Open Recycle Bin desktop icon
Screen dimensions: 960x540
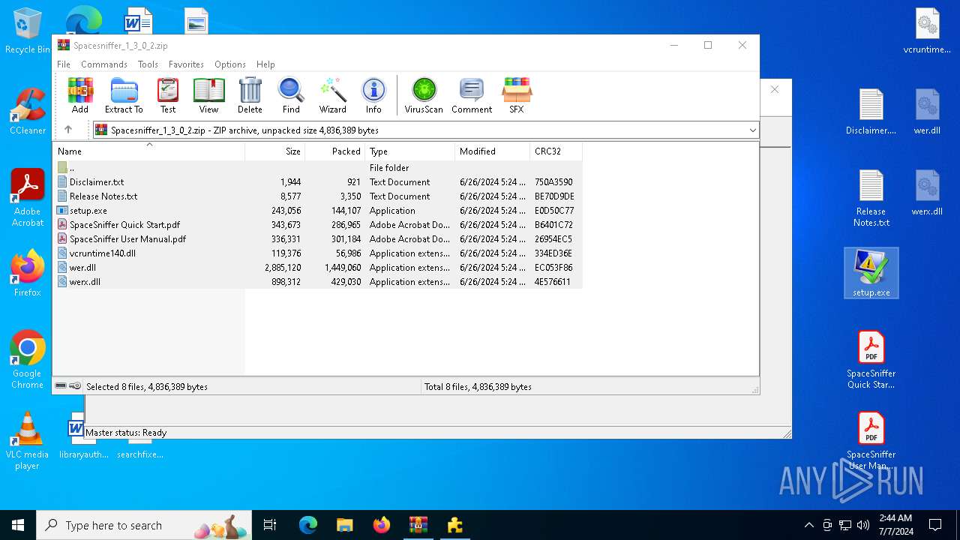[x=27, y=31]
